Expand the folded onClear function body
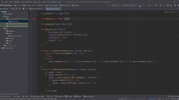This screenshot has height=100, width=179. [67, 13]
